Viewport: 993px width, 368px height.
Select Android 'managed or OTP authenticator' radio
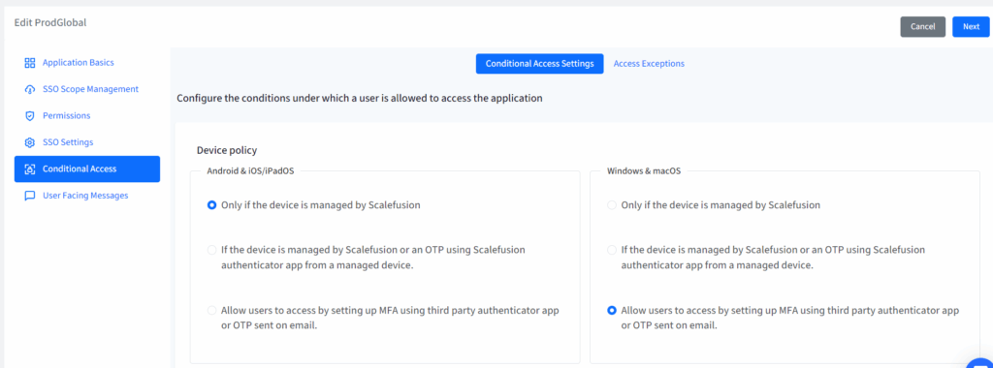(212, 250)
